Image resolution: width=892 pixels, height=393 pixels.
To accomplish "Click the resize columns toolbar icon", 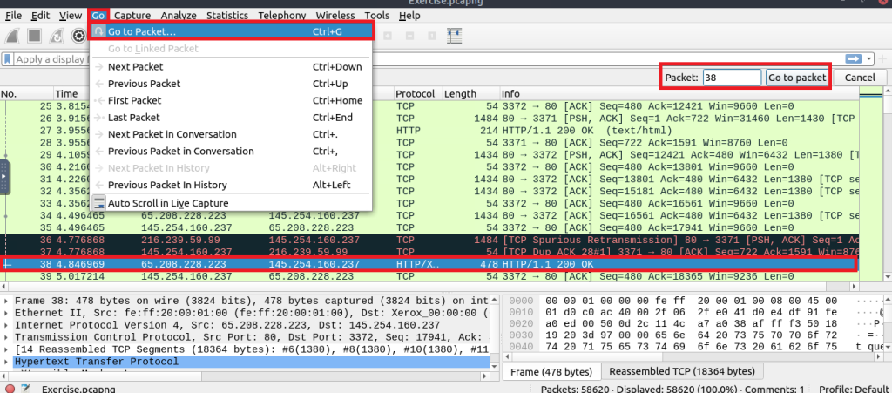I will [x=454, y=36].
